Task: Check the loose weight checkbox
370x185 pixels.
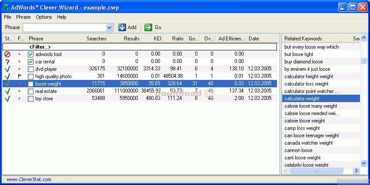Action: 30,84
